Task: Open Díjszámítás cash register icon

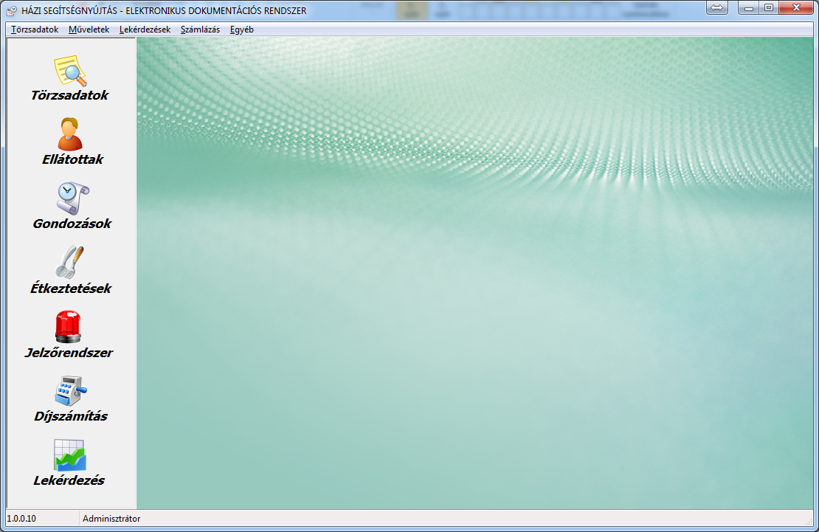Action: point(71,391)
